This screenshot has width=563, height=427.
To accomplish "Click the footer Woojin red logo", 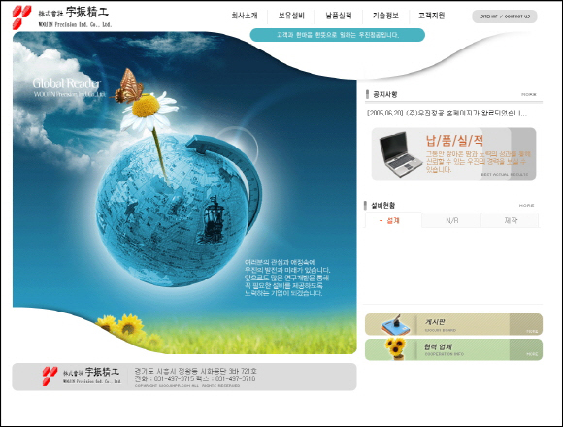I will [x=50, y=376].
